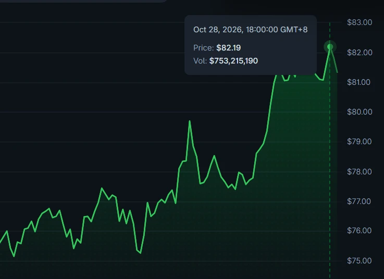Viewport: 384px width, 279px height.
Task: Click the $75.00 price axis label
Action: point(360,261)
